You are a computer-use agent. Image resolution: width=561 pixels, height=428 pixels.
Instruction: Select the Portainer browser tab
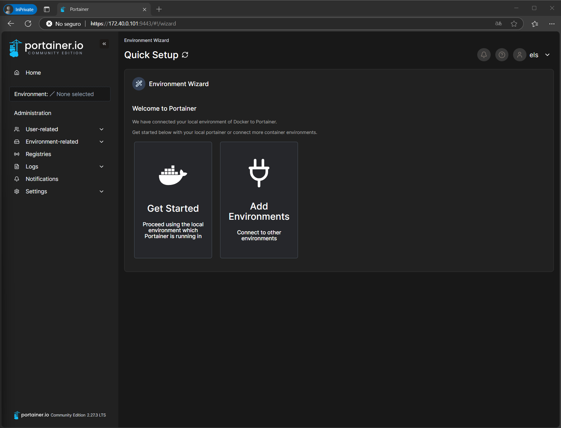(x=104, y=9)
